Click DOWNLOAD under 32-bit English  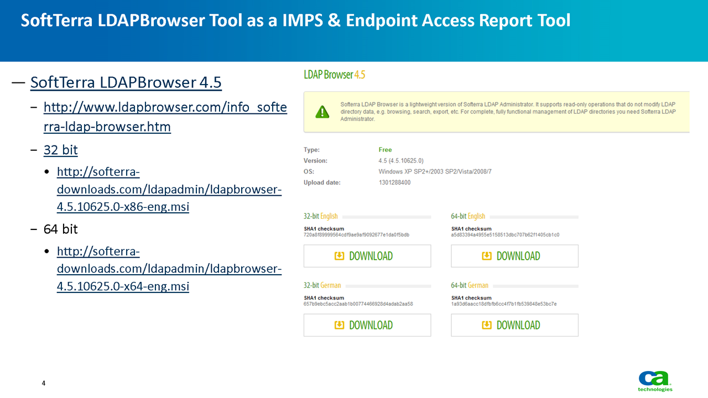[x=367, y=256]
